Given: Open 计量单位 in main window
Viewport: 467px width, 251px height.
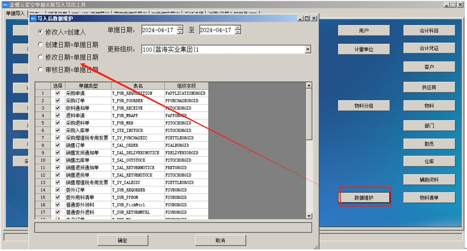Looking at the screenshot, I should click(364, 49).
